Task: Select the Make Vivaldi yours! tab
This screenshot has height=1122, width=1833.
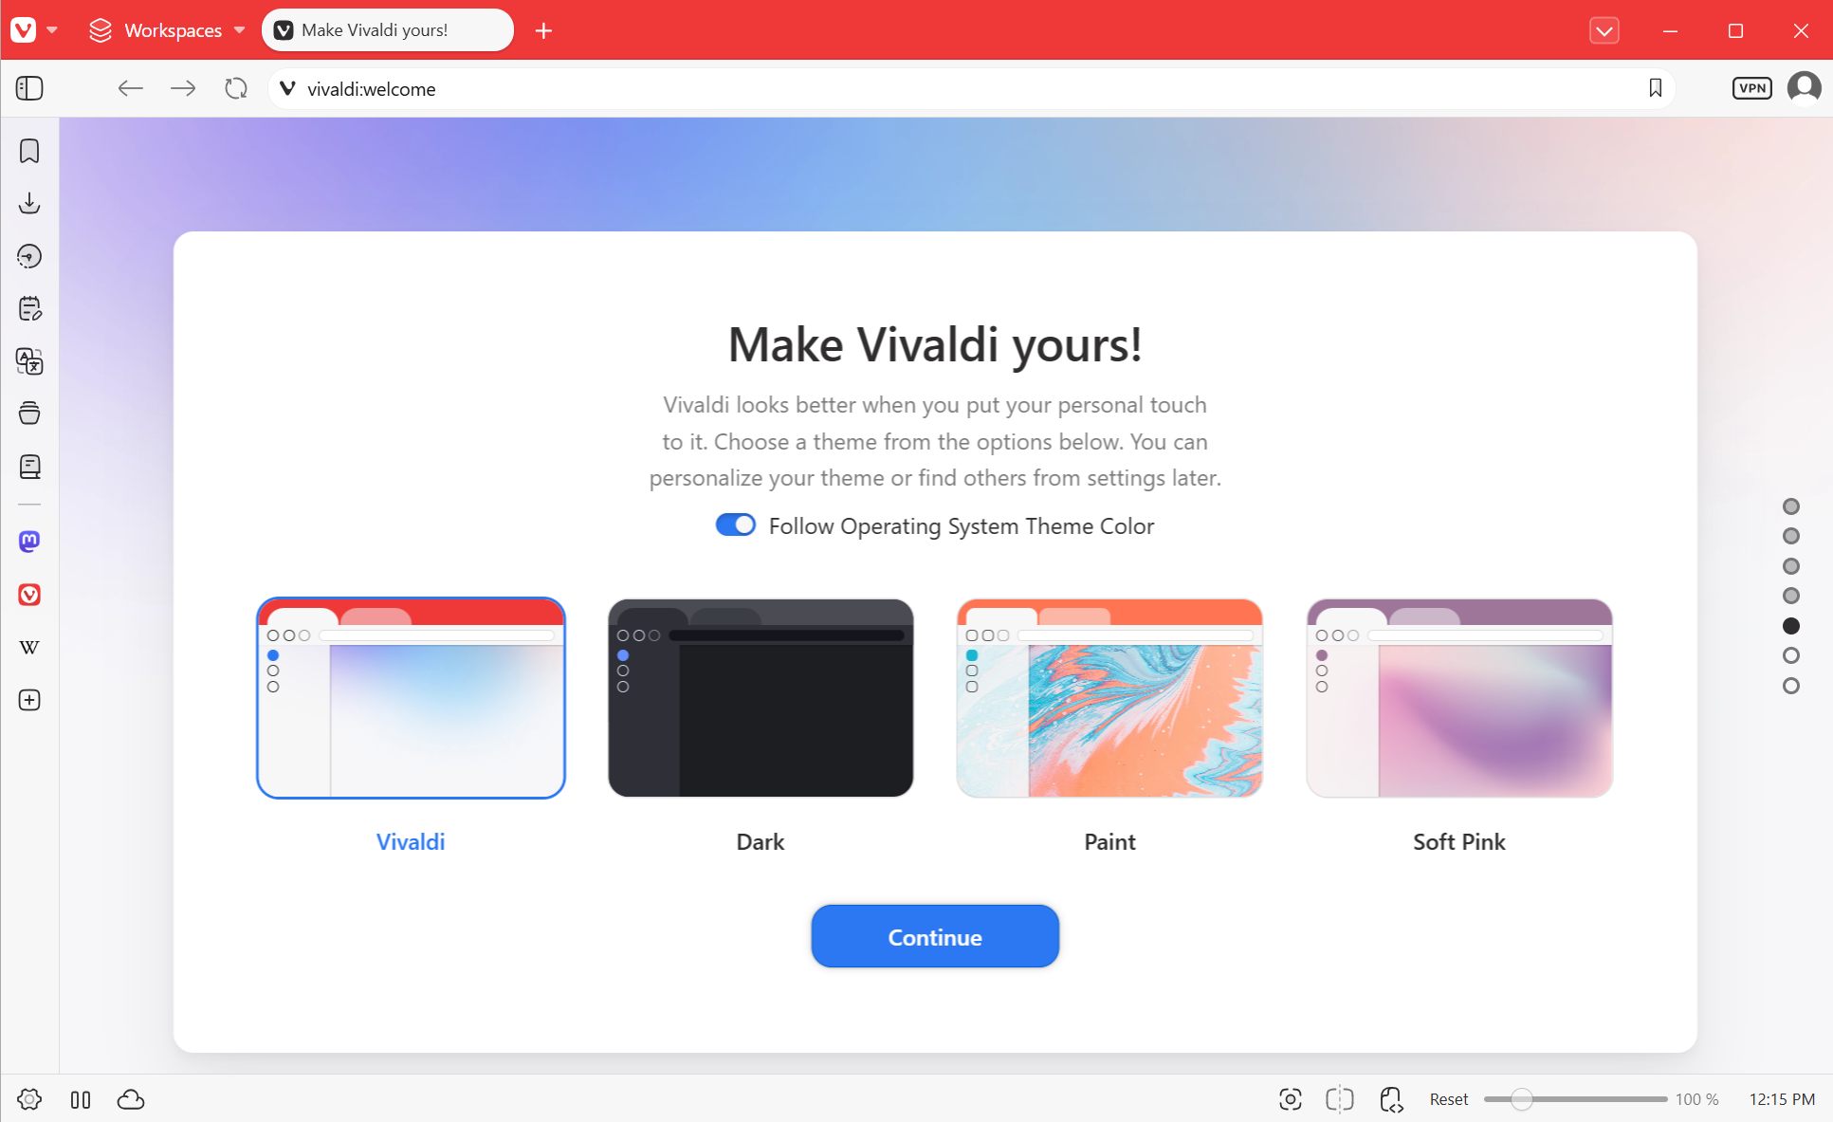Action: click(x=387, y=30)
